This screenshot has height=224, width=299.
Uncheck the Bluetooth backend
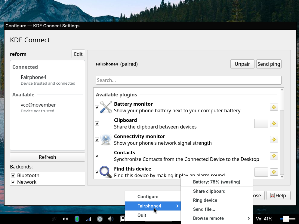pos(13,175)
